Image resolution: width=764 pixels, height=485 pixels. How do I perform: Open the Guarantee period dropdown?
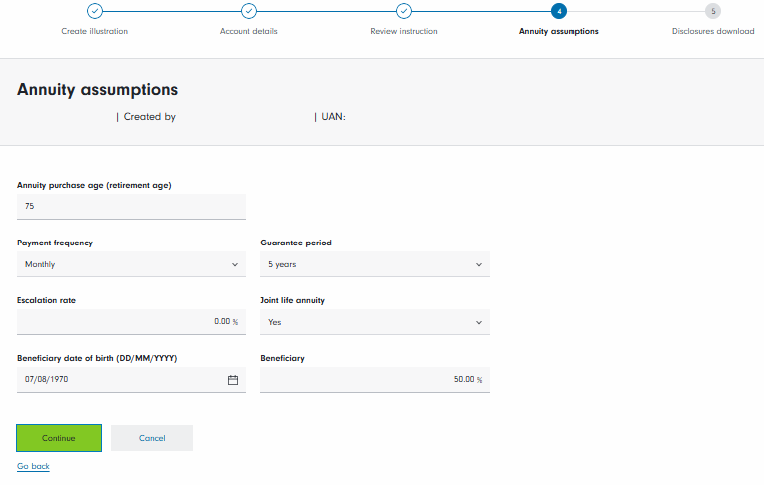[x=374, y=264]
